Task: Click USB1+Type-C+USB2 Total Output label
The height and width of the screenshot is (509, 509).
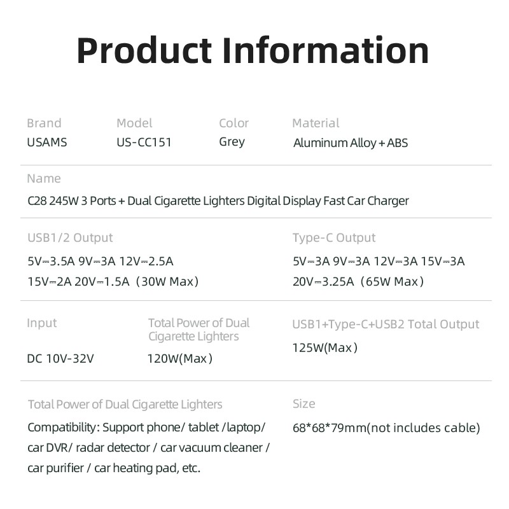Action: [386, 324]
